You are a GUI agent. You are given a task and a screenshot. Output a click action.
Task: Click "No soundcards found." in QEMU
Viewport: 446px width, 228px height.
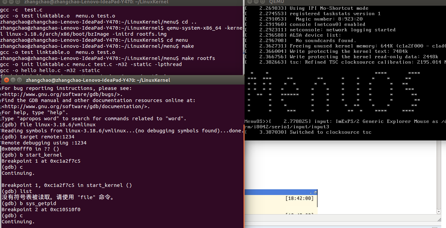[326, 41]
